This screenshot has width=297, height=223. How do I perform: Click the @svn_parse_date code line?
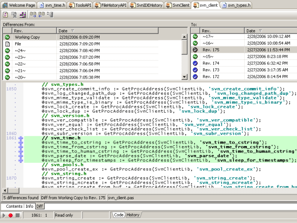click(140, 156)
